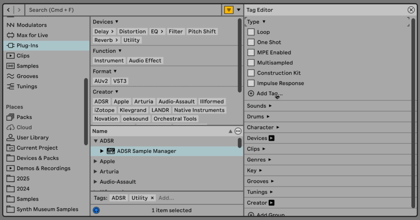Collapse the Type group in Tag Editor
Screen dimensions: 420x220
264,22
